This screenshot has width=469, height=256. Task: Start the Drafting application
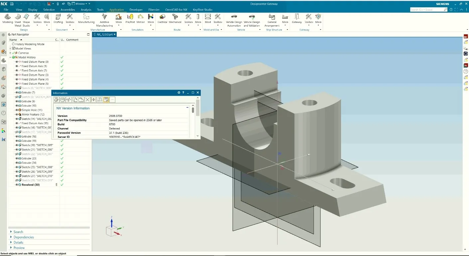[58, 19]
